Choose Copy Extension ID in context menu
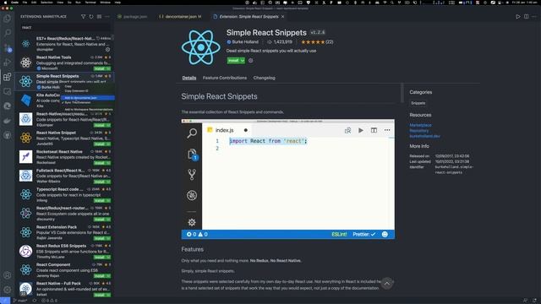 (77, 91)
